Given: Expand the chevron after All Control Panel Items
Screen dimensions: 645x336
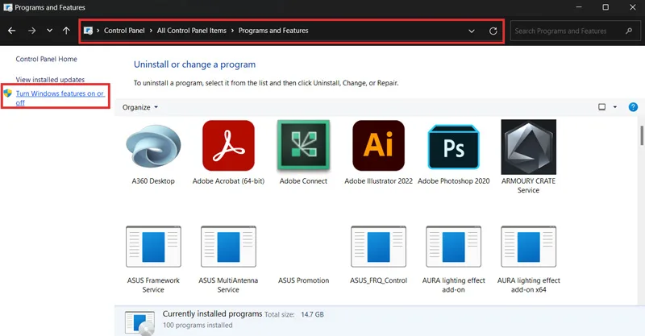Looking at the screenshot, I should 232,31.
